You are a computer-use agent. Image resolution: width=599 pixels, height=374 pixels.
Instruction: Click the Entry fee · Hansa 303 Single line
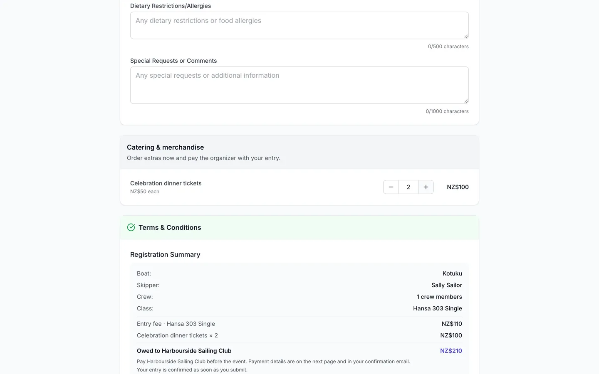(176, 324)
